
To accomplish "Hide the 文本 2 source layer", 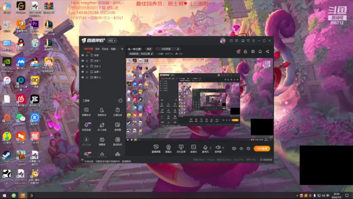I will click(x=83, y=66).
